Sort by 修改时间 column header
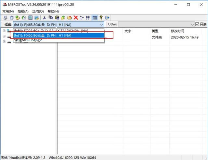Screen dimensions: 208x160 177,31
